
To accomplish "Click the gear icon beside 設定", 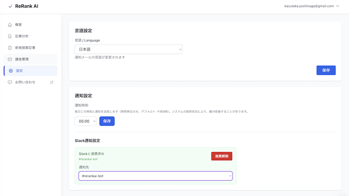I will pos(10,71).
